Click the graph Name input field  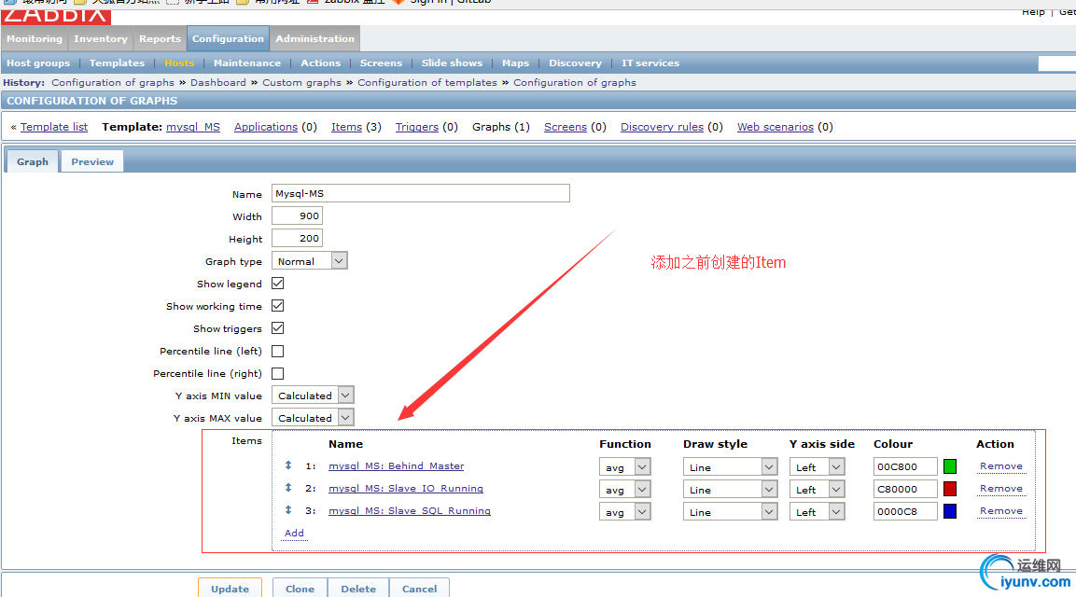pyautogui.click(x=421, y=193)
